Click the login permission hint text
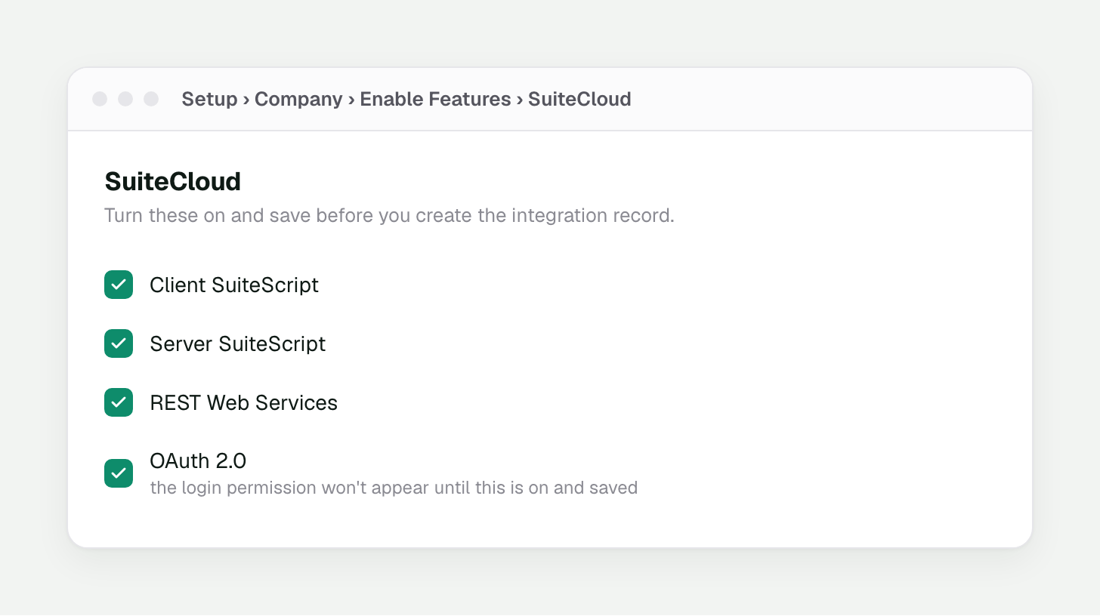Image resolution: width=1100 pixels, height=616 pixels. point(394,488)
